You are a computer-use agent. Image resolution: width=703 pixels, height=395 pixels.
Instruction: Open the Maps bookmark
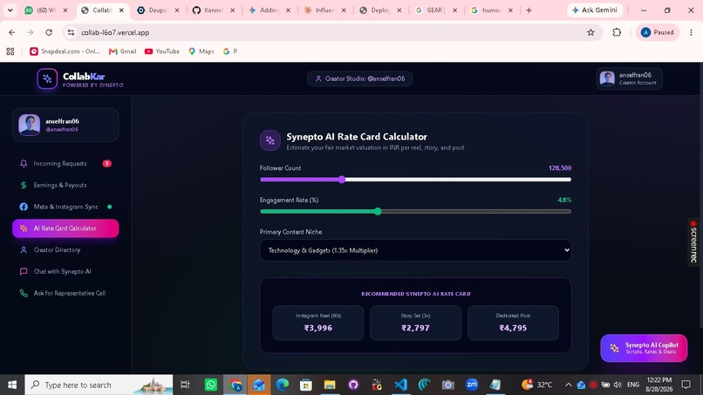click(201, 51)
